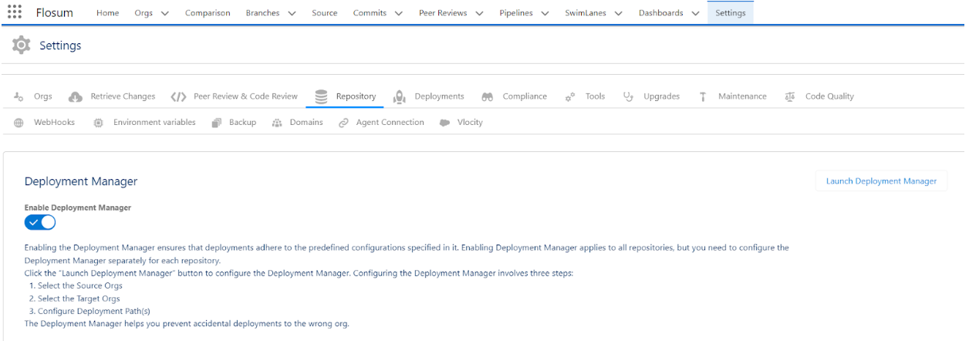Open the Comparison nav tab
Screen dimensions: 969x341
pyautogui.click(x=208, y=12)
